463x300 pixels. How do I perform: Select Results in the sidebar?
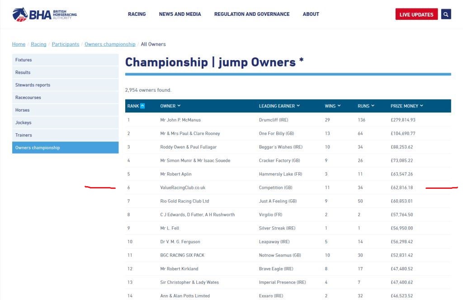[x=65, y=72]
